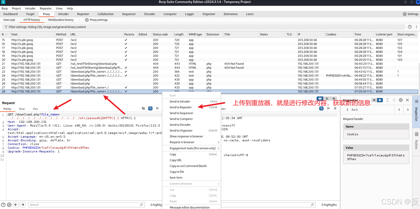Open the Burp menu in menu bar
The height and width of the screenshot is (209, 420).
click(5, 8)
